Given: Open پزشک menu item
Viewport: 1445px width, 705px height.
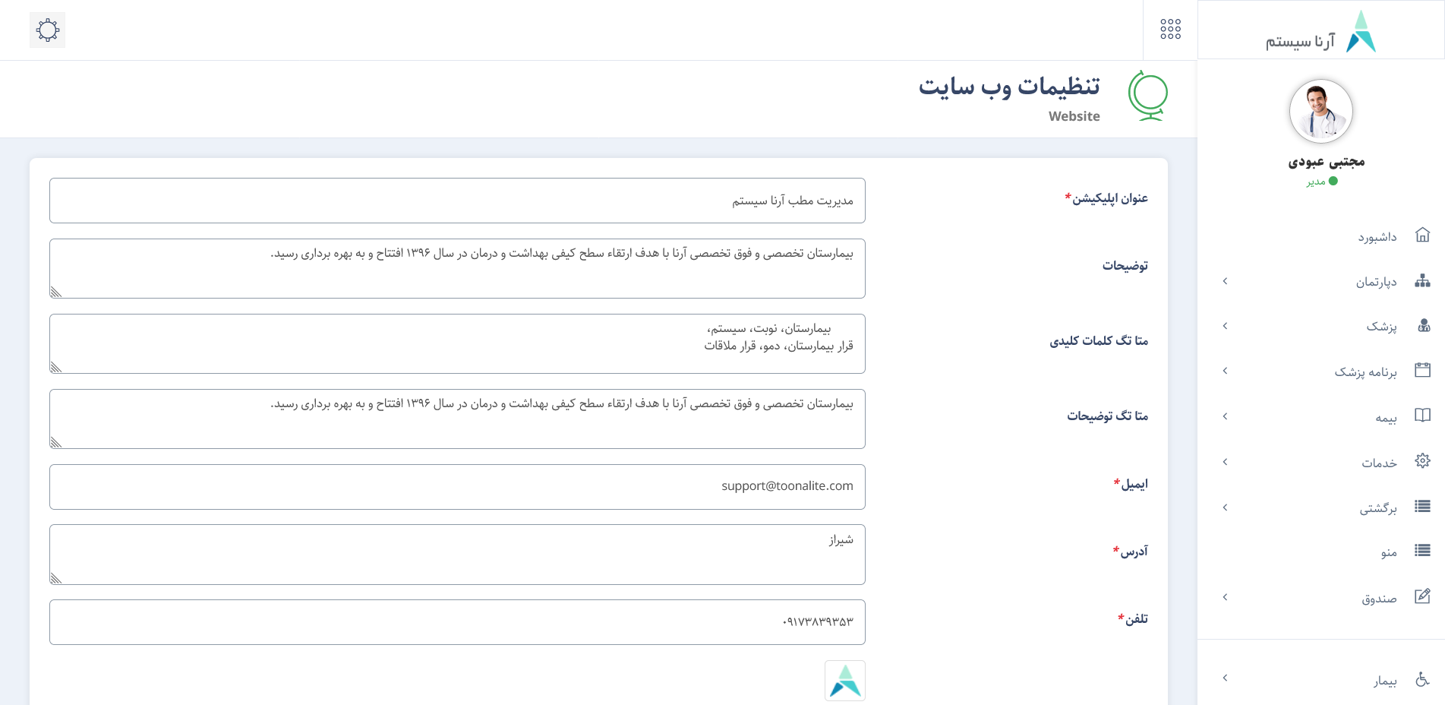Looking at the screenshot, I should point(1321,326).
